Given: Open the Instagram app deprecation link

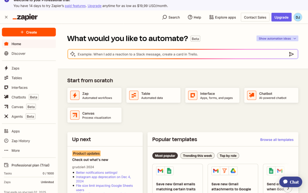Looking at the screenshot, I should point(103,179).
